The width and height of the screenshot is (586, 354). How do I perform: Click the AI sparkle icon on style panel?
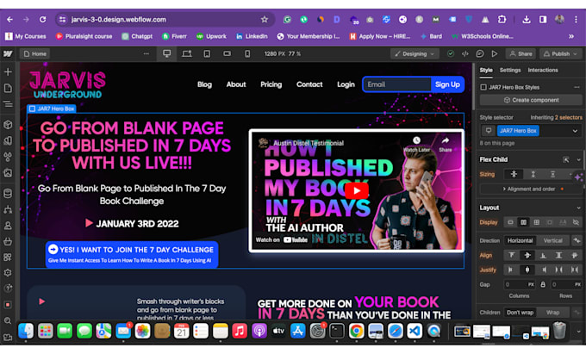tap(578, 177)
